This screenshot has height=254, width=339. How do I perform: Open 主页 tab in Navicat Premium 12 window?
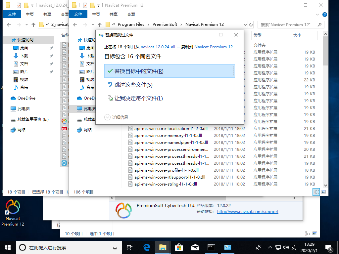96,14
